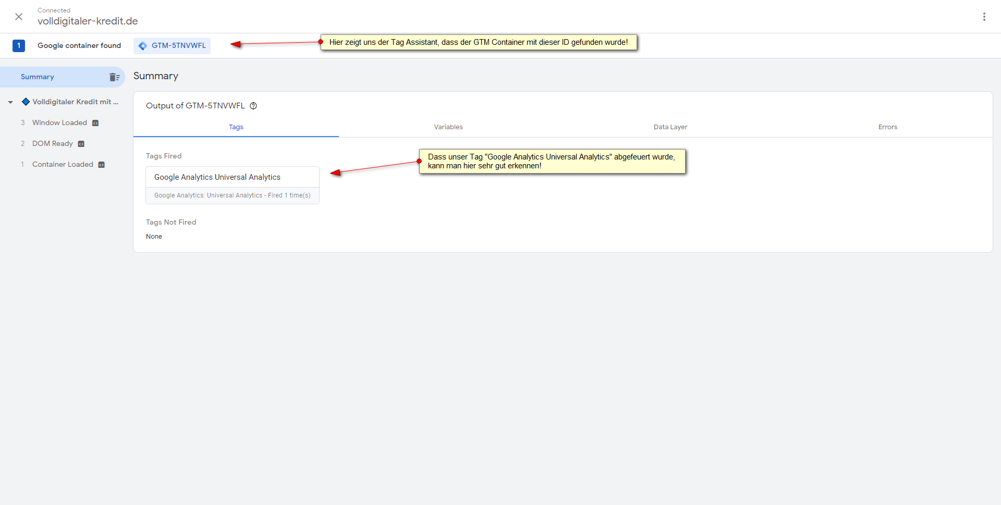Click the code icon next to DOM Ready
The height and width of the screenshot is (505, 1001).
[x=81, y=144]
